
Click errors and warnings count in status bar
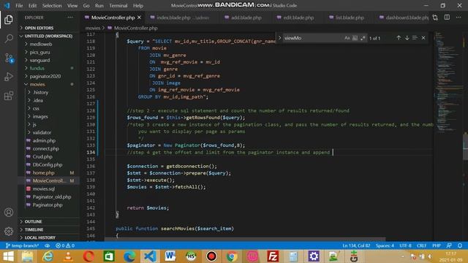[x=65, y=245]
